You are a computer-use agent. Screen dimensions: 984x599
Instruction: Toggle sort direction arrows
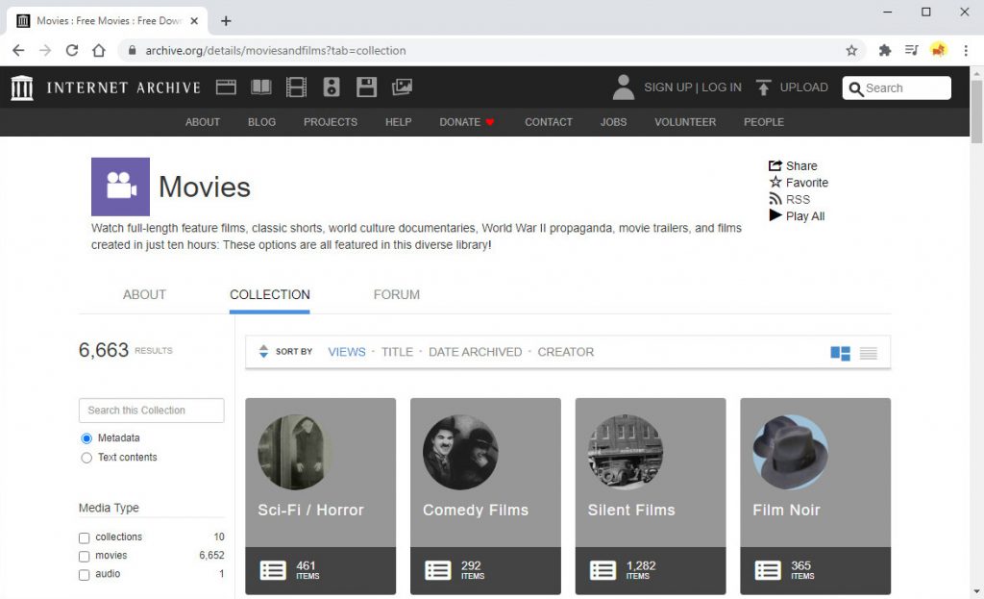click(x=263, y=352)
